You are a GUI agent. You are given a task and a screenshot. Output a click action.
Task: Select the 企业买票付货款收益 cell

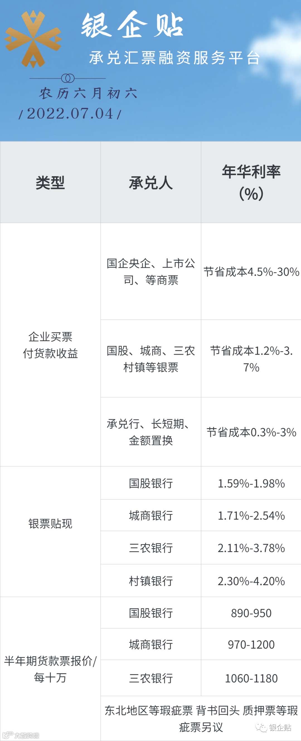pyautogui.click(x=50, y=345)
